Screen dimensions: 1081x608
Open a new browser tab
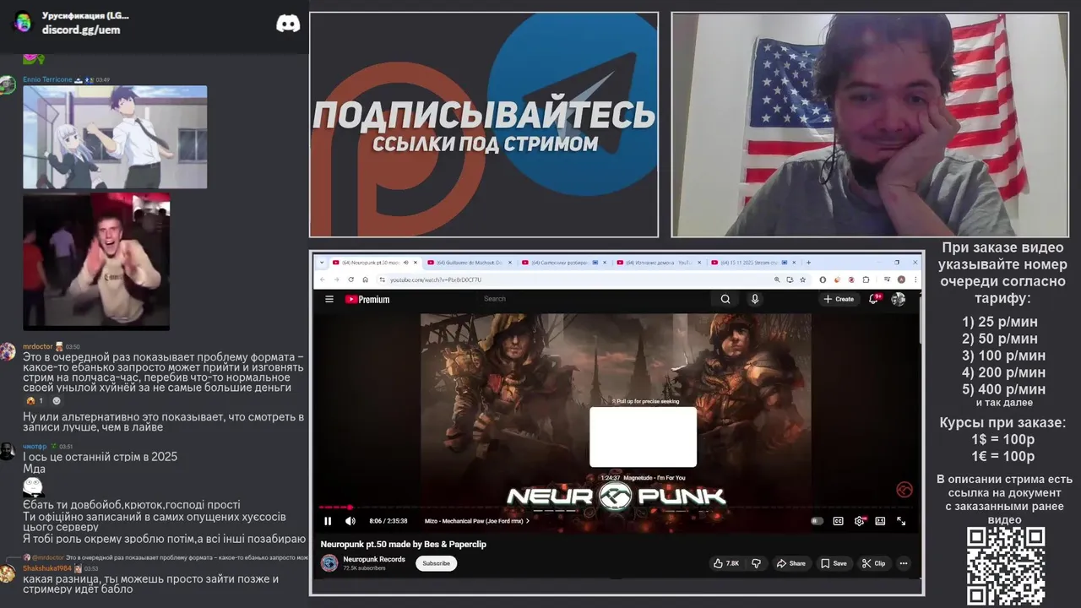[808, 263]
